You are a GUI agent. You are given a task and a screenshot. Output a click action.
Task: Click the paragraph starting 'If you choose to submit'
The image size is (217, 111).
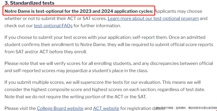(x=109, y=44)
